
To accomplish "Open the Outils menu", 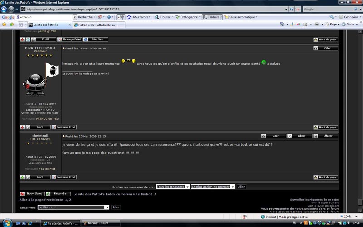I will [350, 24].
